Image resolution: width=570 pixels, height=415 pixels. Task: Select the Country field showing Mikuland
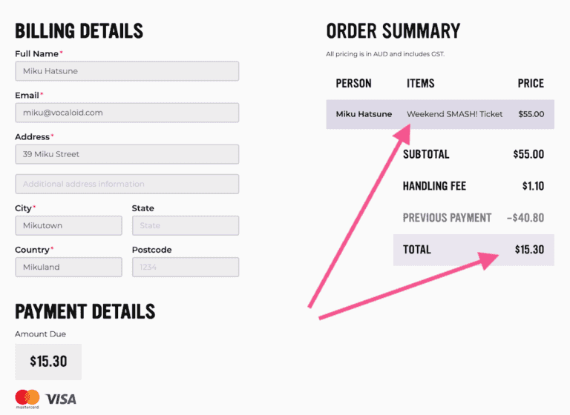68,267
